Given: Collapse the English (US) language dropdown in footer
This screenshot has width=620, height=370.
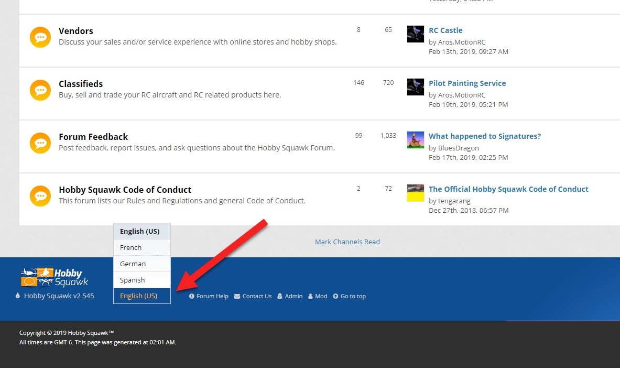Looking at the screenshot, I should (x=142, y=296).
